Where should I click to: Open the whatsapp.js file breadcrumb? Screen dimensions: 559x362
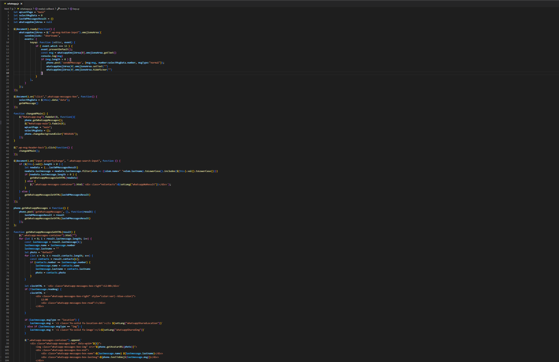[26, 9]
